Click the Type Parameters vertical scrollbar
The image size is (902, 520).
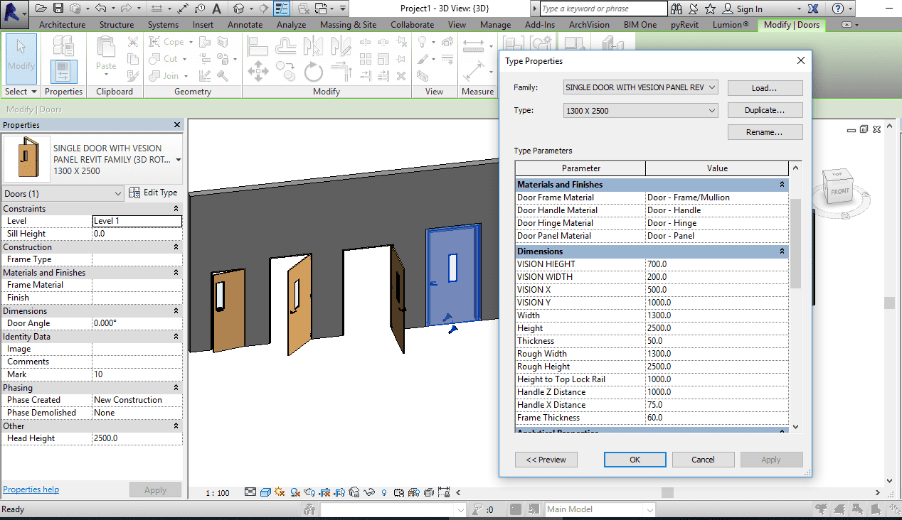(x=795, y=244)
